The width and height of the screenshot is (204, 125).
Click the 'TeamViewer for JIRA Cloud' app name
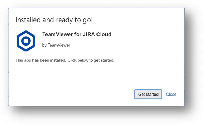77,34
